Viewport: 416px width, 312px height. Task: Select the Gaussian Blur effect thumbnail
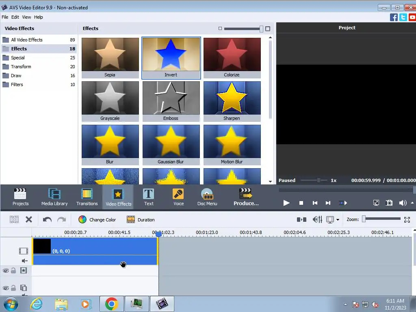(171, 145)
